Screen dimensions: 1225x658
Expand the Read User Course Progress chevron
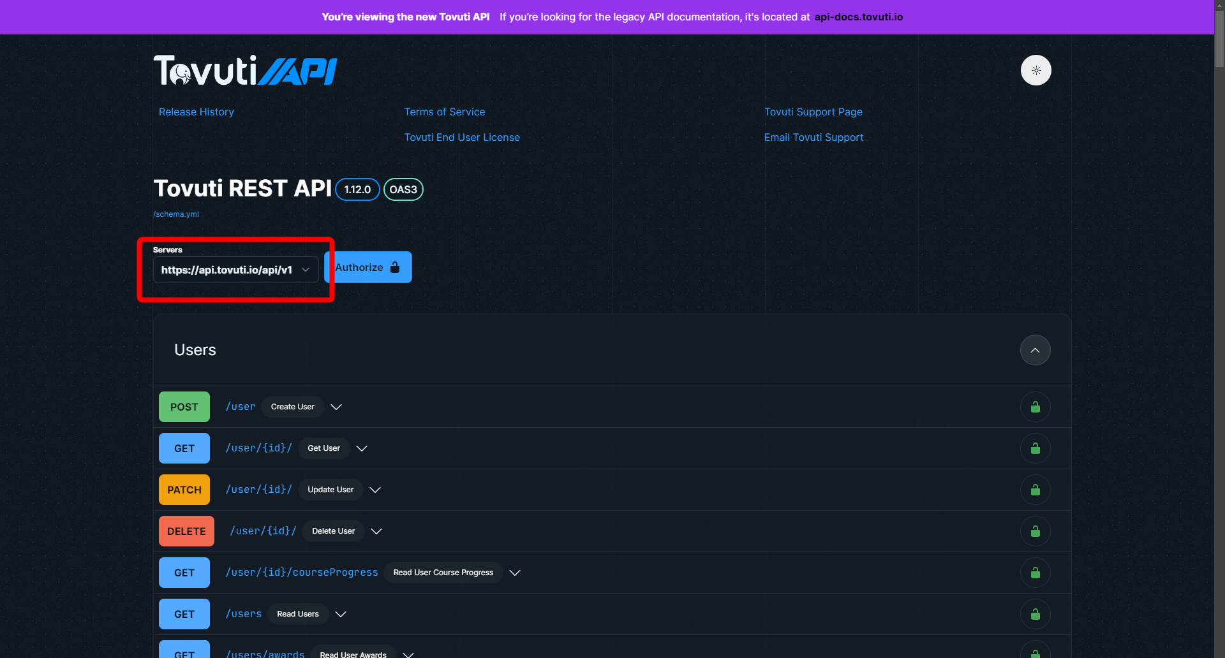pyautogui.click(x=515, y=573)
